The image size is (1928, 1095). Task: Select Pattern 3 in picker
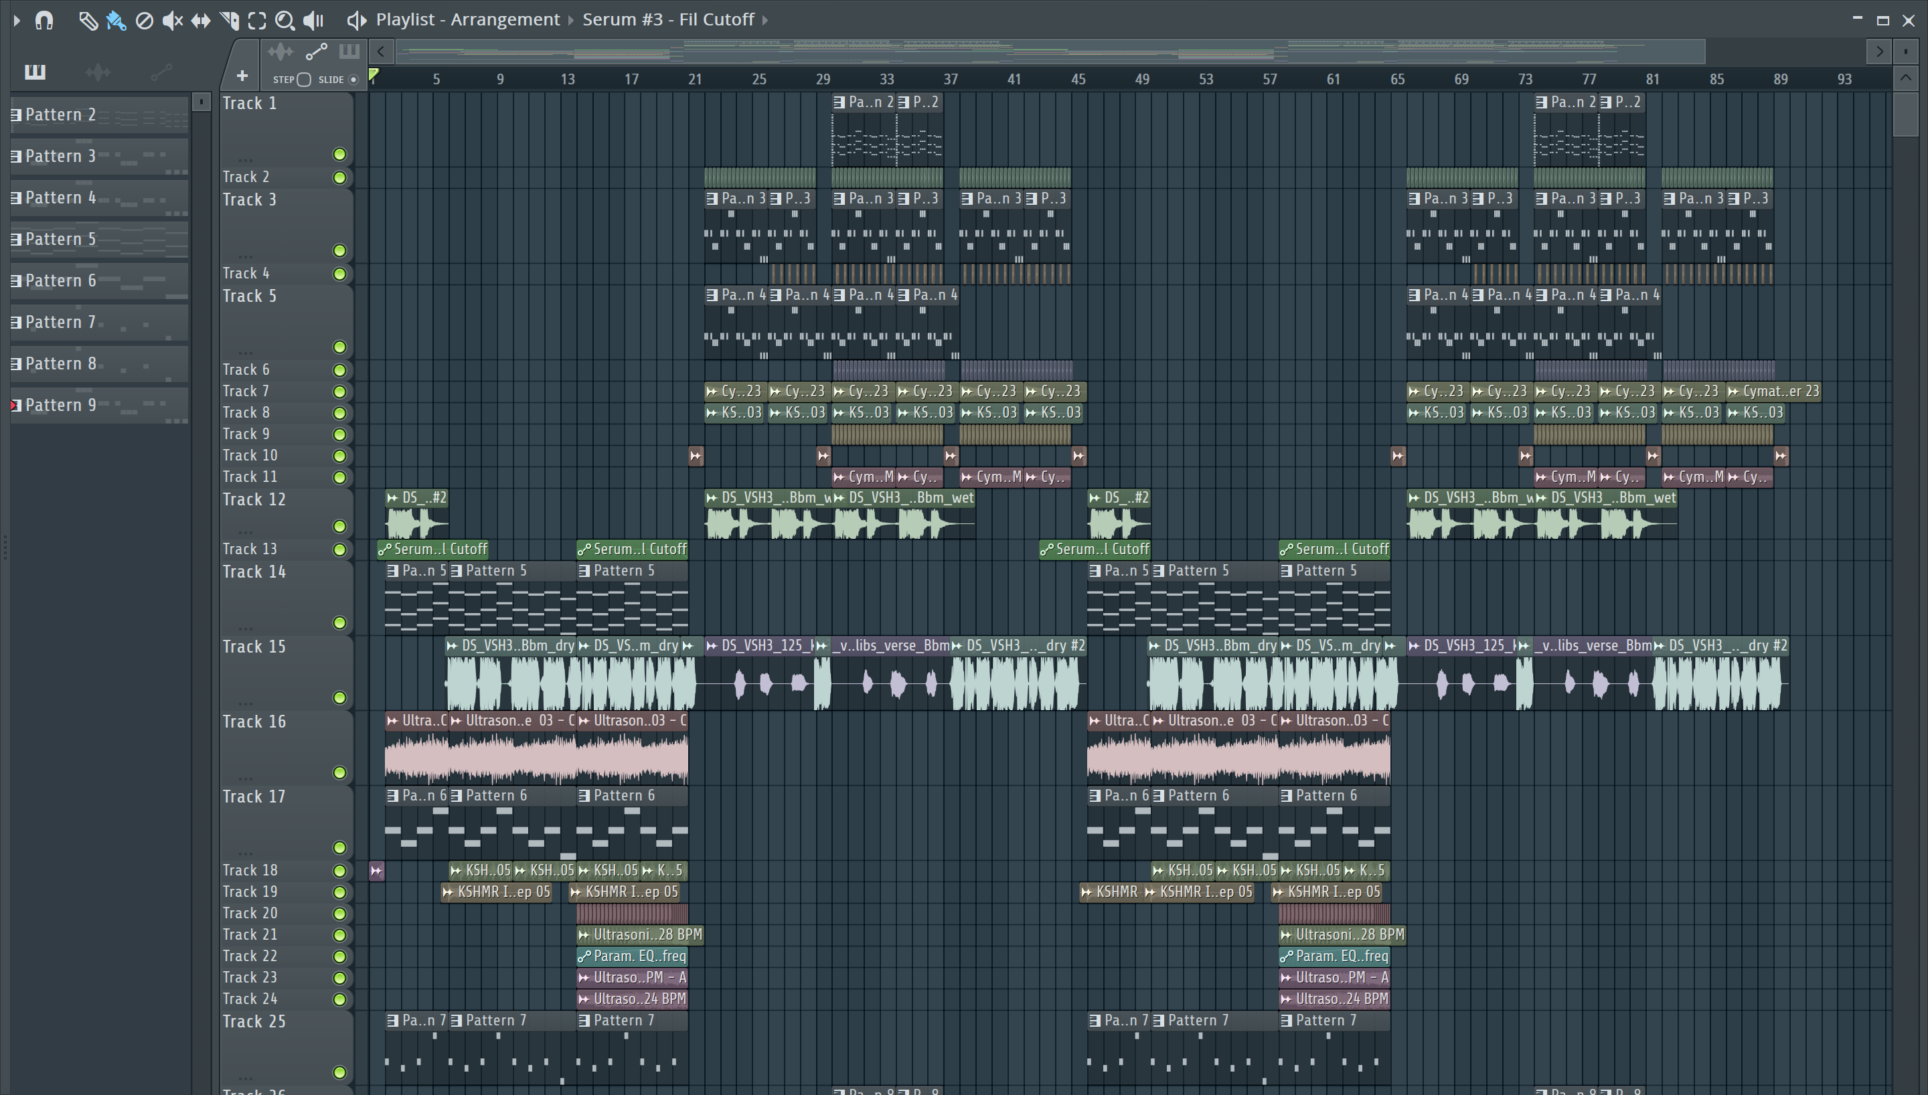(99, 157)
